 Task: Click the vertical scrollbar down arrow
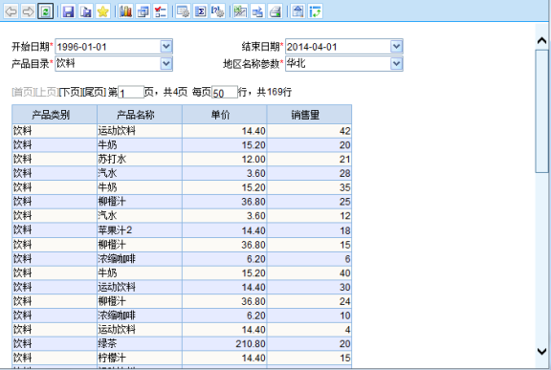pos(541,351)
